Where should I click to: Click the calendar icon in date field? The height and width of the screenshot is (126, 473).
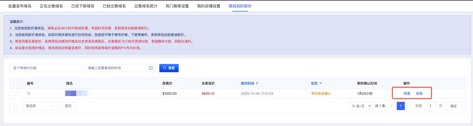click(x=151, y=68)
